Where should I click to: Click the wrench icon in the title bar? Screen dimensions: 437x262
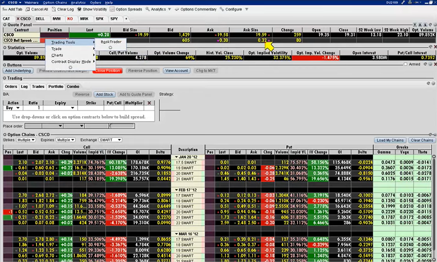[x=403, y=2]
